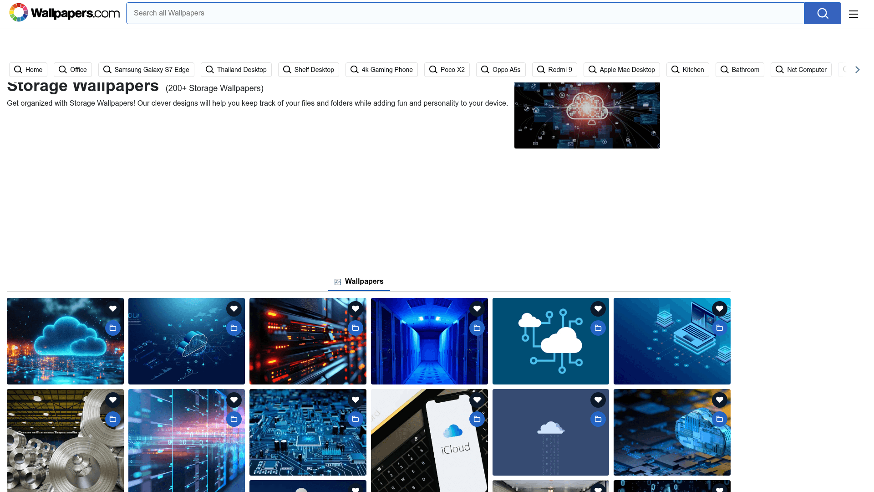This screenshot has height=492, width=874.
Task: Favorite the white cloud circuit icon wallpaper
Action: point(598,309)
